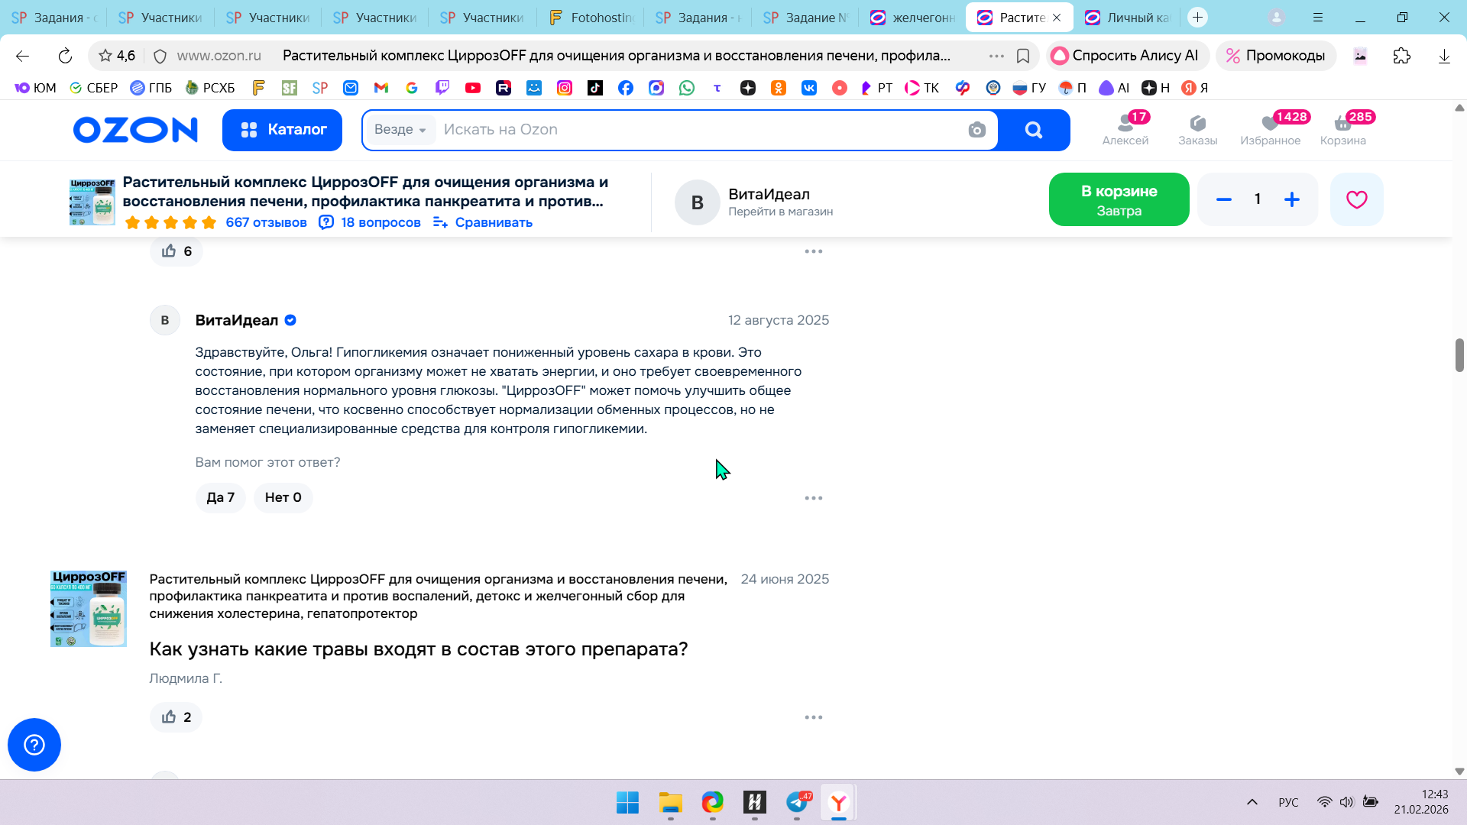Click the blue help question mark button
Viewport: 1467px width, 825px height.
pyautogui.click(x=34, y=745)
